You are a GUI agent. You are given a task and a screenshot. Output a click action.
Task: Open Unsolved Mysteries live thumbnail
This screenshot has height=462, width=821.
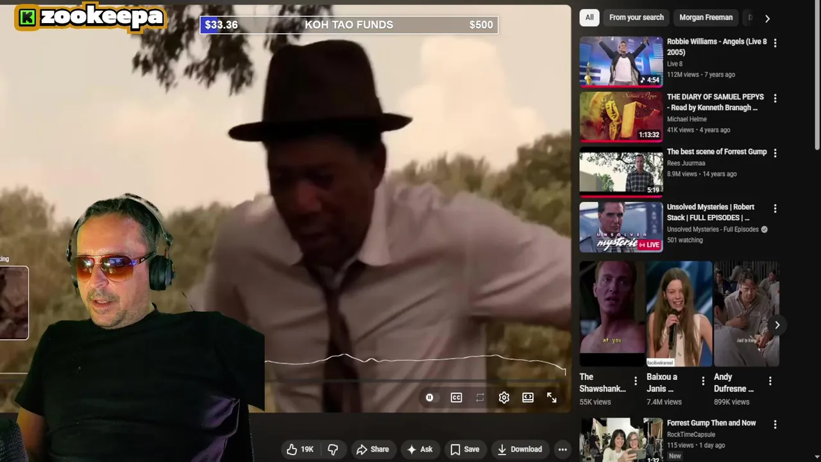click(x=621, y=227)
